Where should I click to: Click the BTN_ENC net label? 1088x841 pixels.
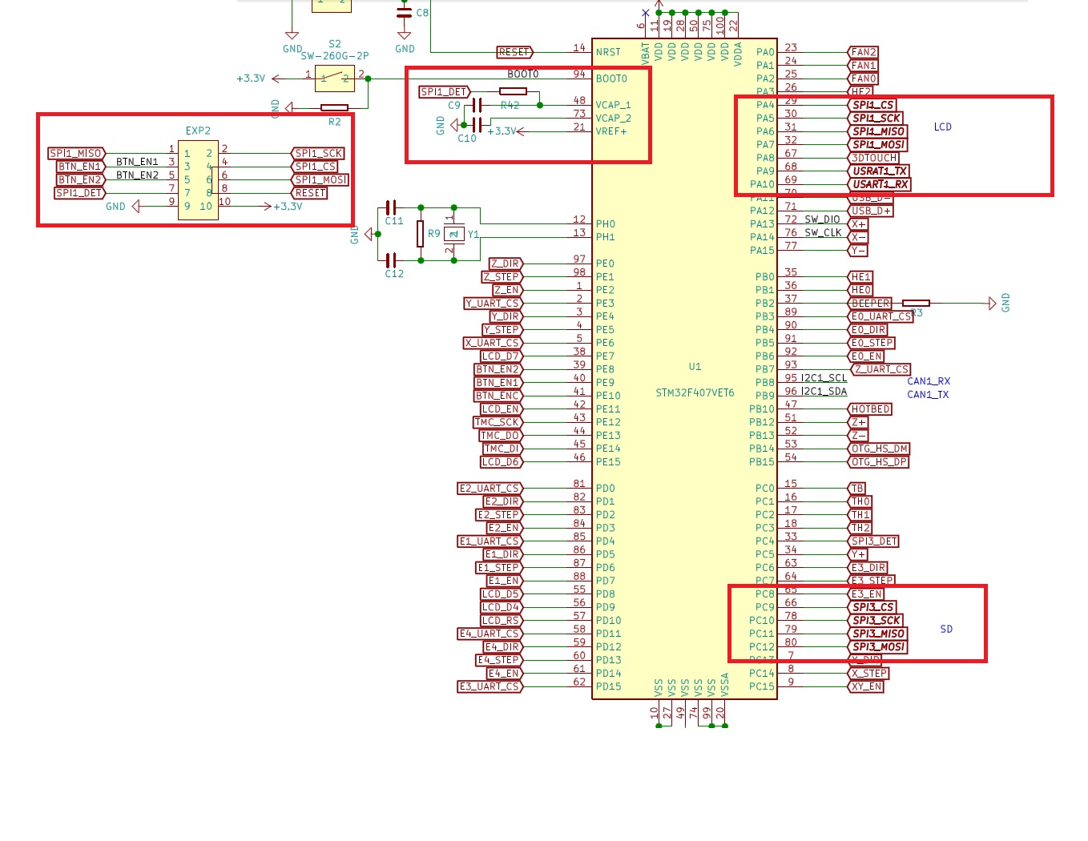(498, 396)
